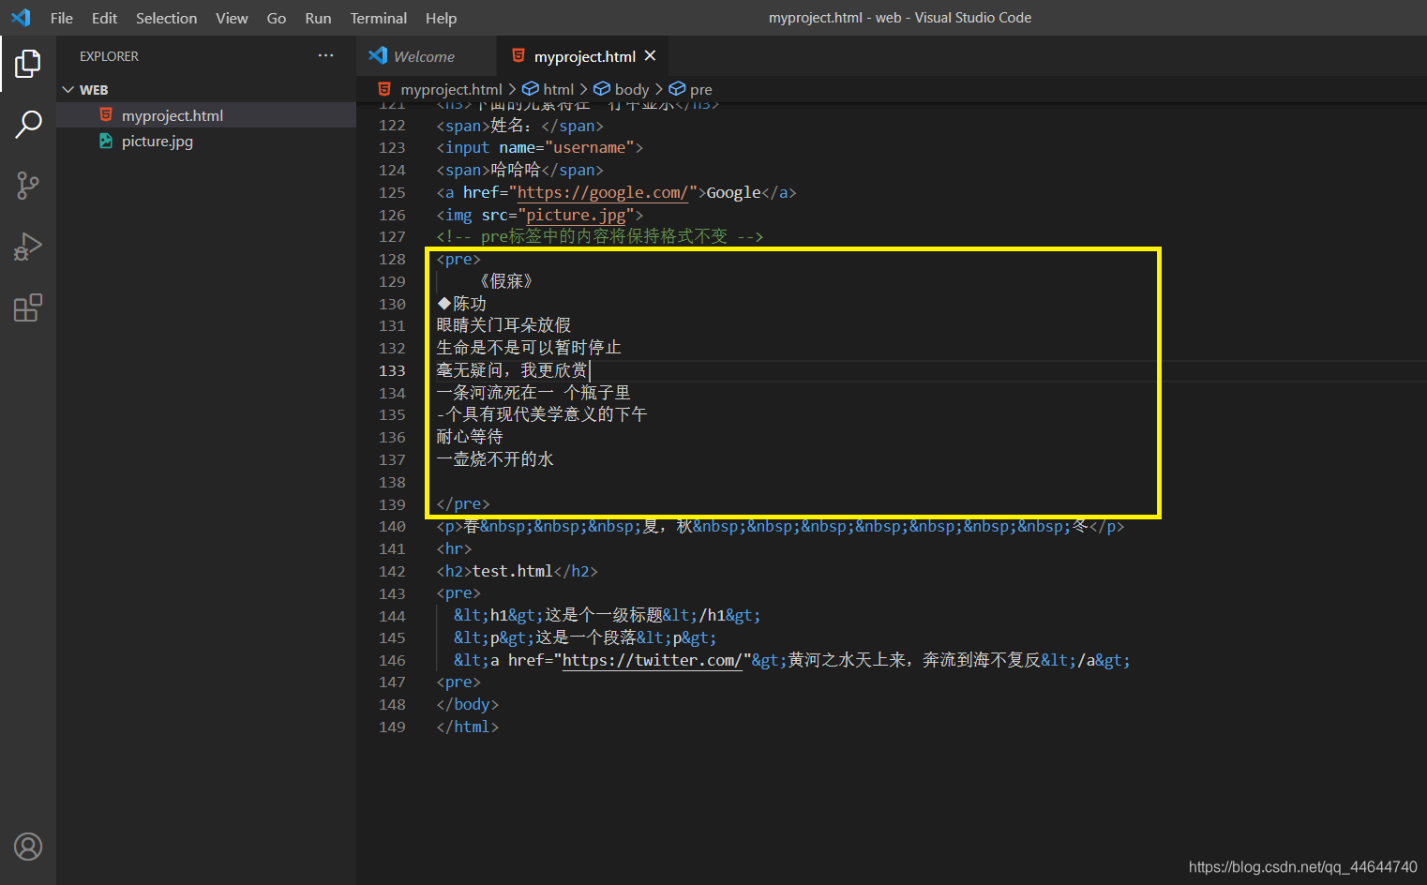Screen dimensions: 1427x885
Task: Click the closing </pre> tag on line 139
Action: pos(463,504)
